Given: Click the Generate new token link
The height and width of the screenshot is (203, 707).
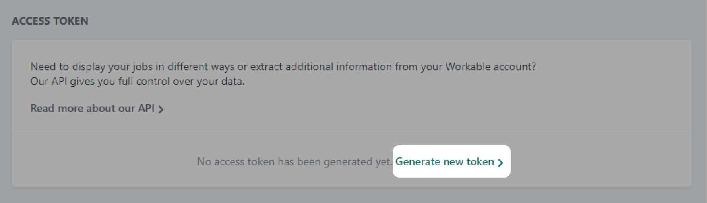Looking at the screenshot, I should [444, 162].
